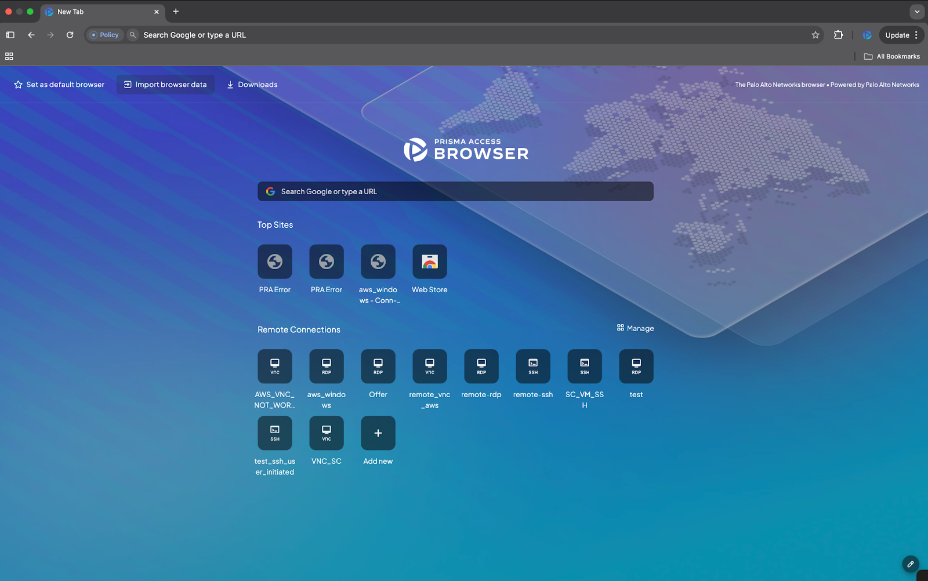
Task: Open the VNC_SC remote connection
Action: coord(326,433)
